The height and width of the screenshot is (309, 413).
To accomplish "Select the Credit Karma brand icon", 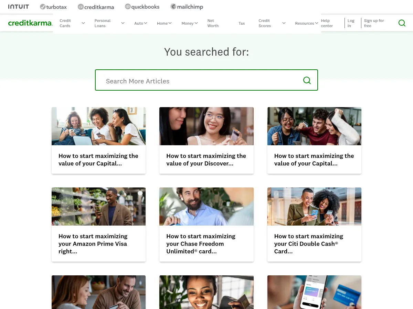I will tap(96, 7).
